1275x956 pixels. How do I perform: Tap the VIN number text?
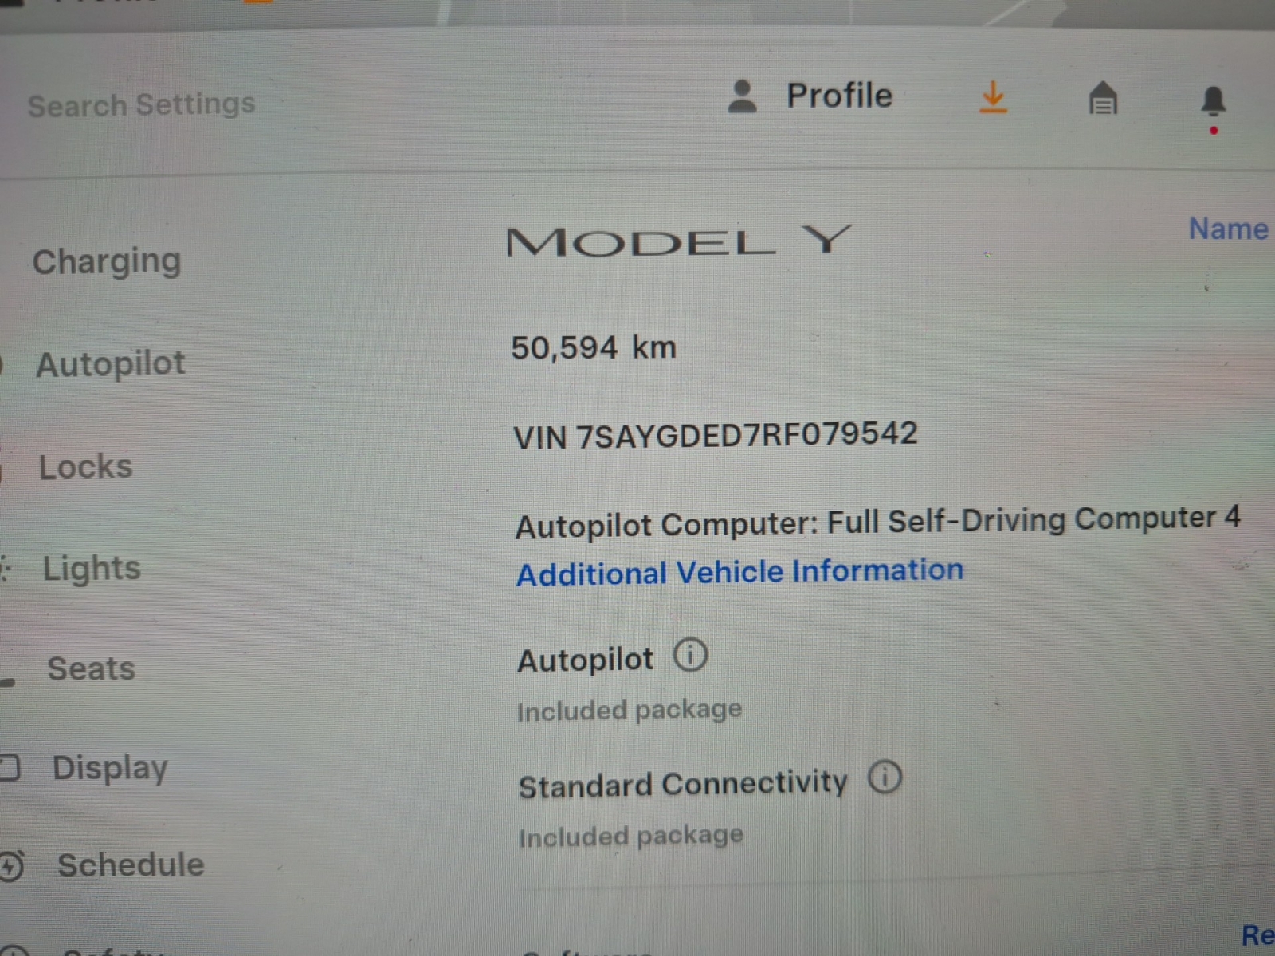click(716, 435)
